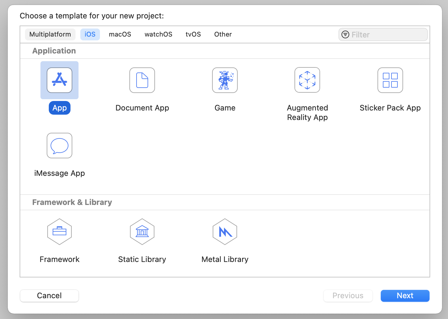
Task: Open the tvOS platform tab
Action: [193, 34]
